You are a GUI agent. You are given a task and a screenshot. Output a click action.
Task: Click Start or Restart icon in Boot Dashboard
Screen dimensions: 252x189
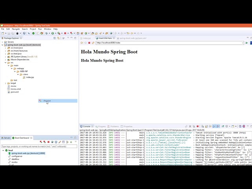41,142
